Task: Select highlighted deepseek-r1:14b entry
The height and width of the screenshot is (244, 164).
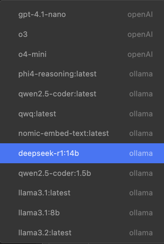Action: pos(82,153)
